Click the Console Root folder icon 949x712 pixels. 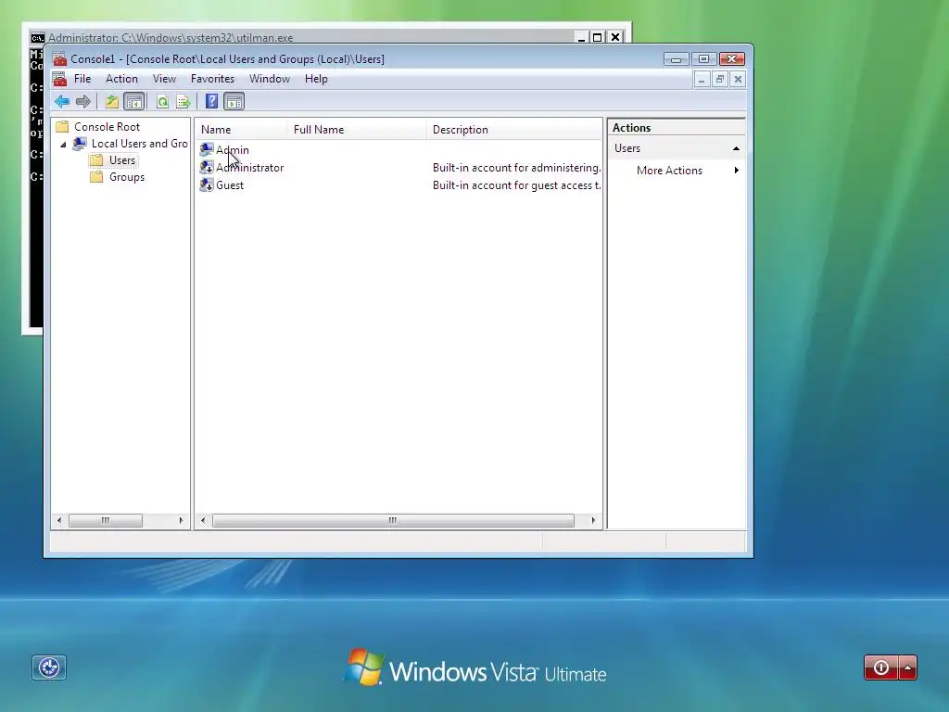point(62,126)
